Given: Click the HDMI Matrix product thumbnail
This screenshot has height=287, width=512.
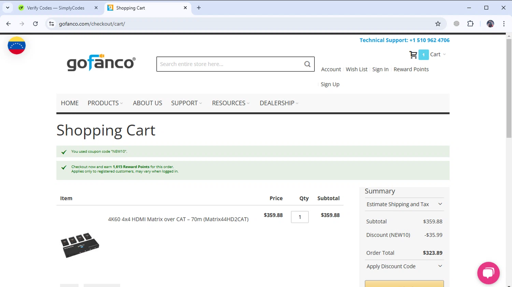Looking at the screenshot, I should click(x=80, y=245).
